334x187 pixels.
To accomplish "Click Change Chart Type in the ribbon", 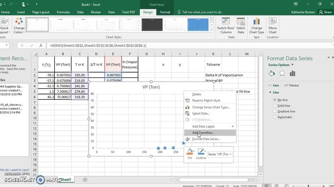I will click(x=256, y=26).
